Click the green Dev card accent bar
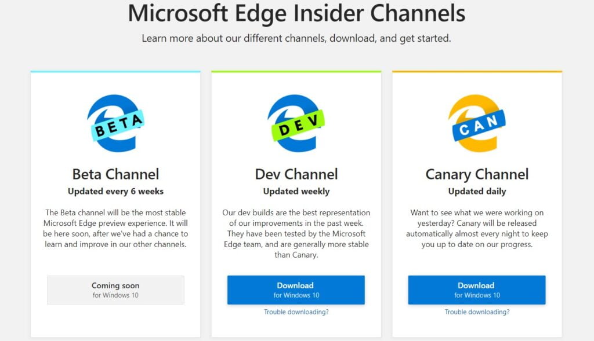Screen dimensions: 594x341 [296, 71]
